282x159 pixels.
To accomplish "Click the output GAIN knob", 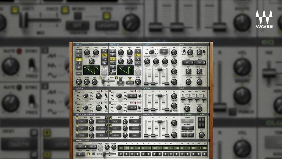I will pyautogui.click(x=201, y=135).
